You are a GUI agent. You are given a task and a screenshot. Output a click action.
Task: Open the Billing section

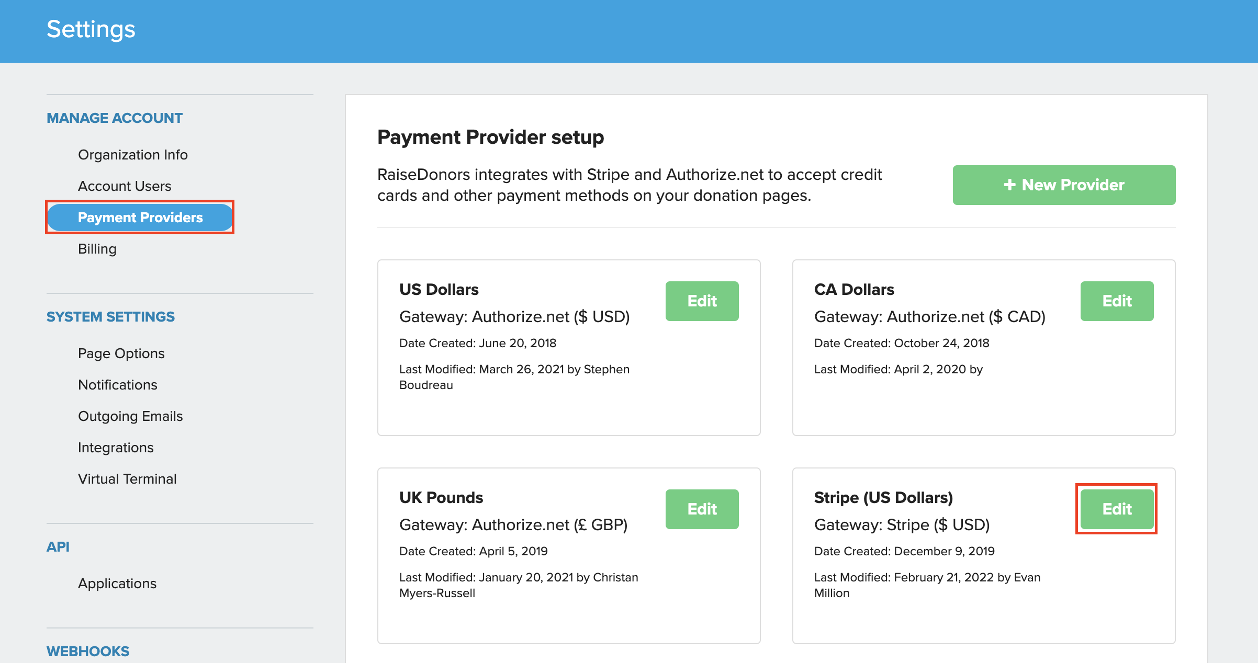coord(97,249)
